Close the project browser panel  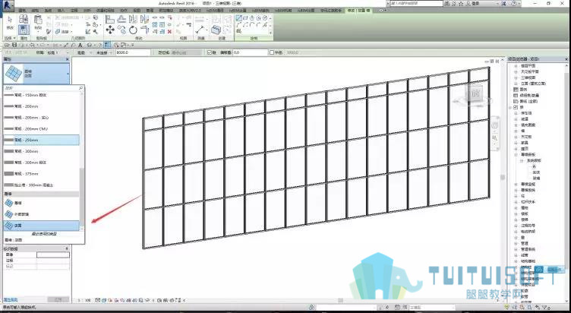(x=566, y=59)
